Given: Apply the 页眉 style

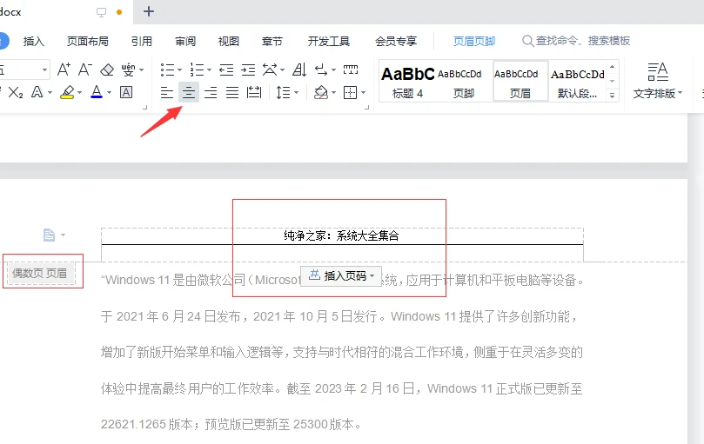Looking at the screenshot, I should 520,81.
